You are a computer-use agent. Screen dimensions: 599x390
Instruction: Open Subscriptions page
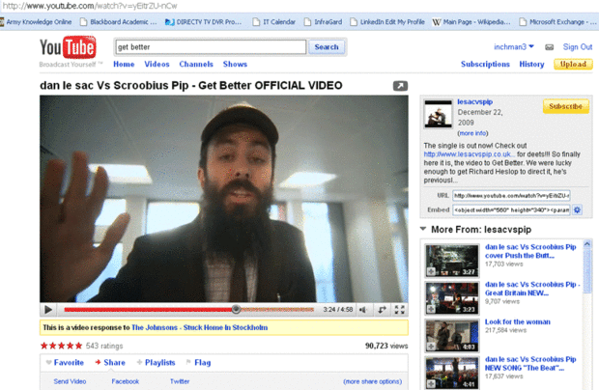coord(485,64)
